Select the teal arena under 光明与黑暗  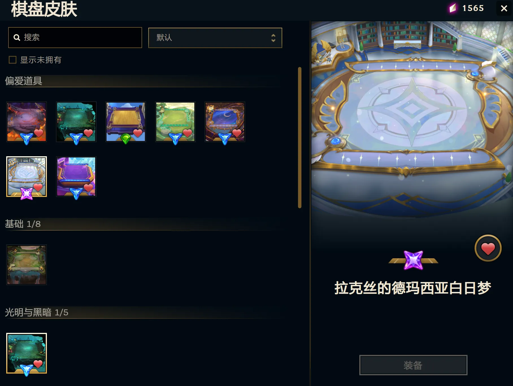pos(27,353)
